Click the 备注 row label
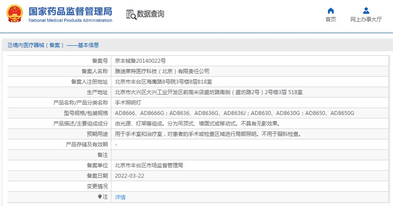This screenshot has height=206, width=393. [x=103, y=155]
